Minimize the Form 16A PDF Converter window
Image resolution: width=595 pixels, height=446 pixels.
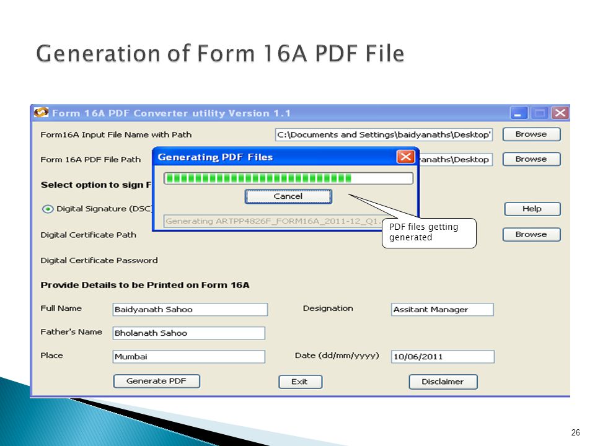pyautogui.click(x=518, y=113)
